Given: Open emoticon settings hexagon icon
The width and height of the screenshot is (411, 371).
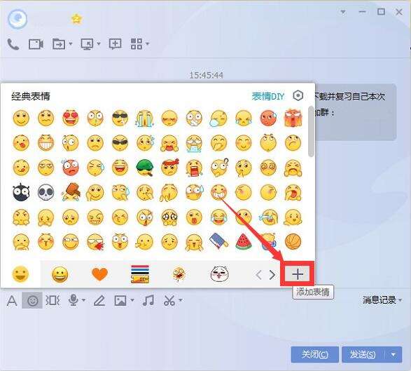Looking at the screenshot, I should (x=298, y=96).
